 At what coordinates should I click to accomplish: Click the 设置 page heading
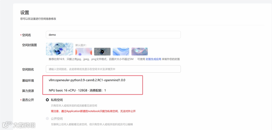click(x=25, y=13)
